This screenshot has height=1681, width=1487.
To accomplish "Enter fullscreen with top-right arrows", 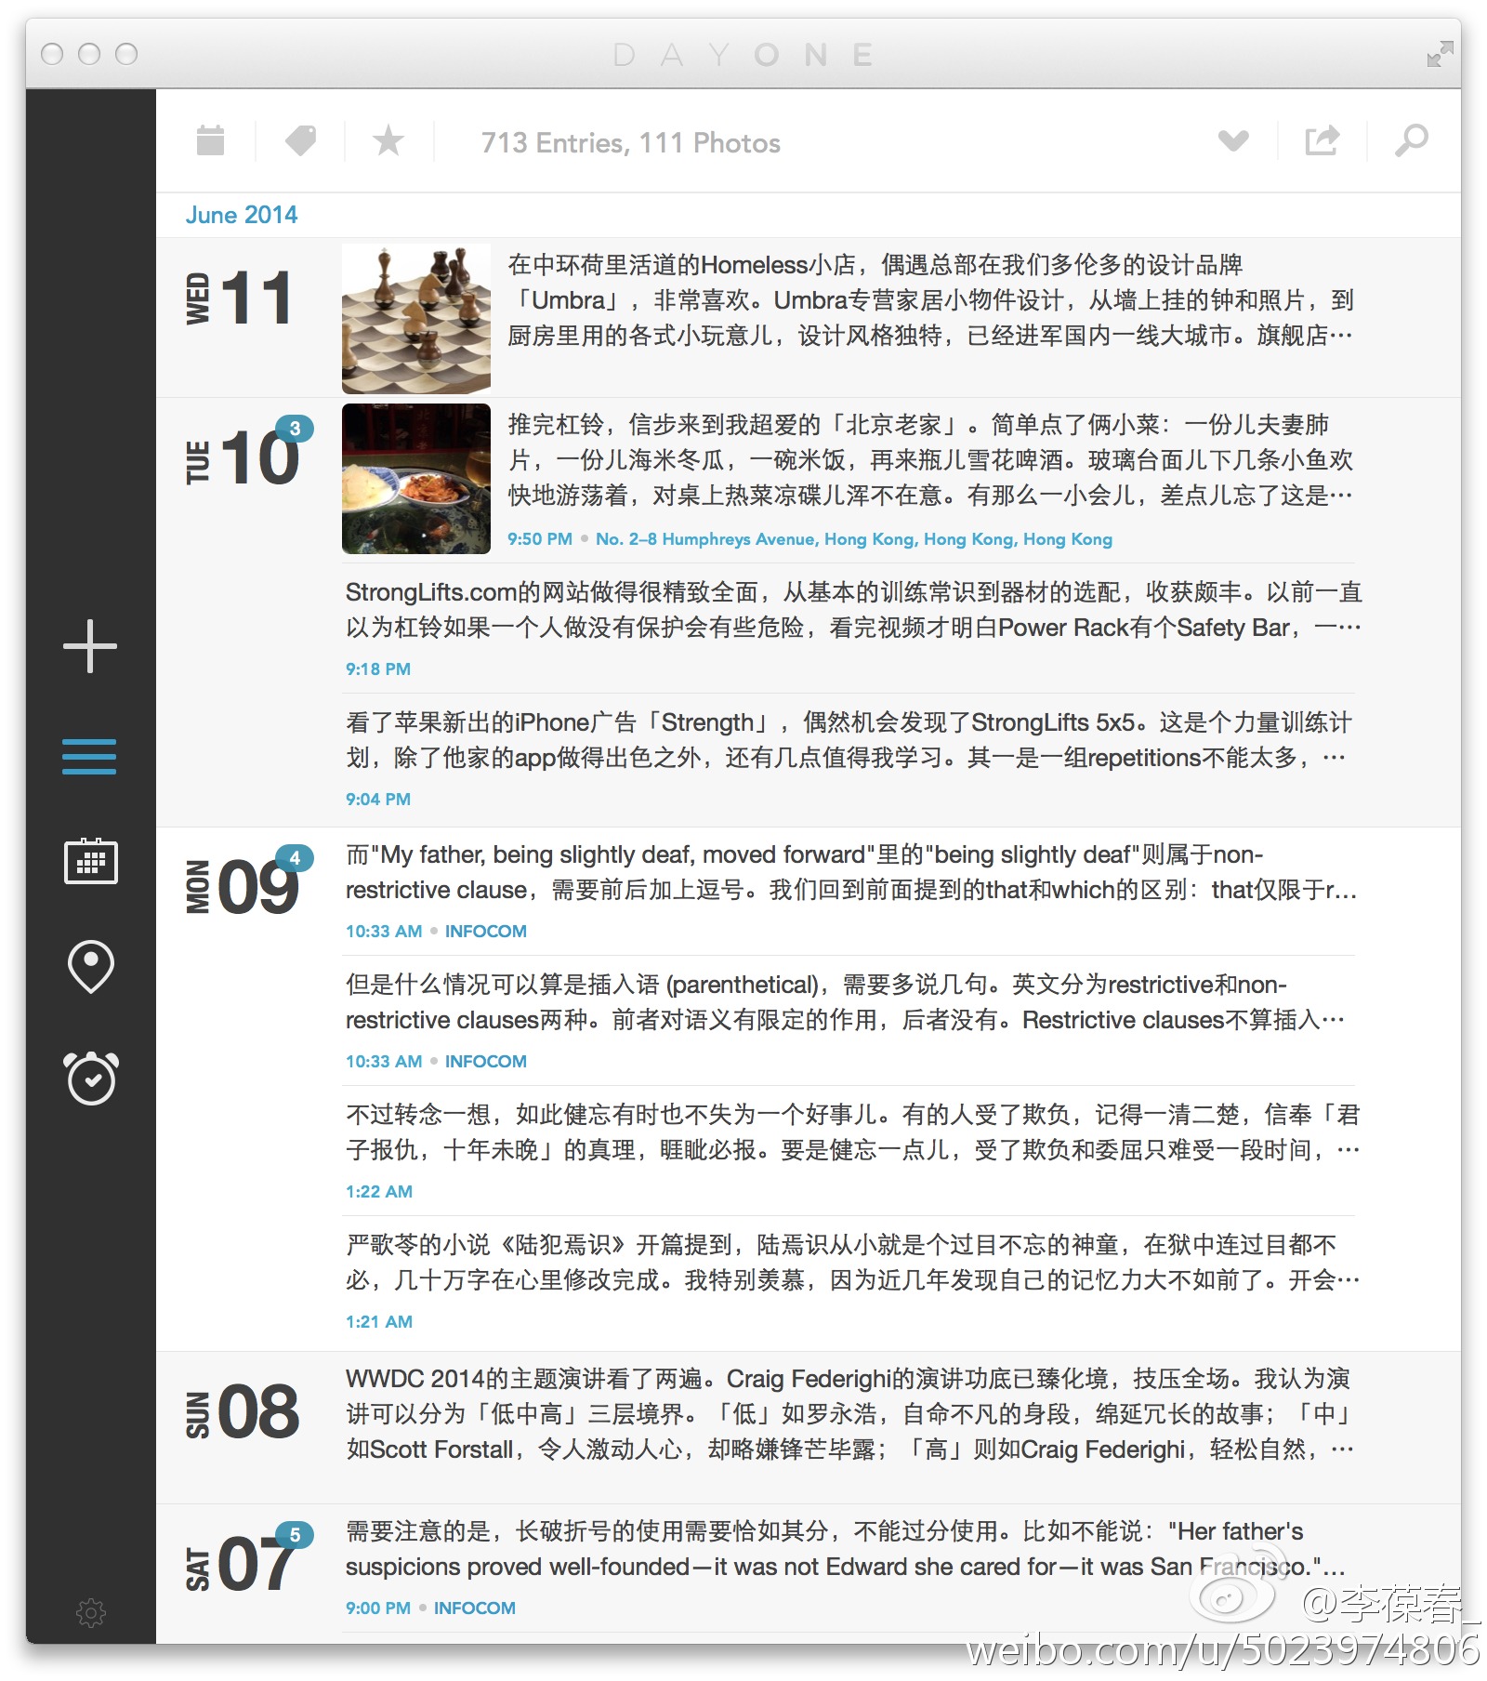I will (1440, 54).
